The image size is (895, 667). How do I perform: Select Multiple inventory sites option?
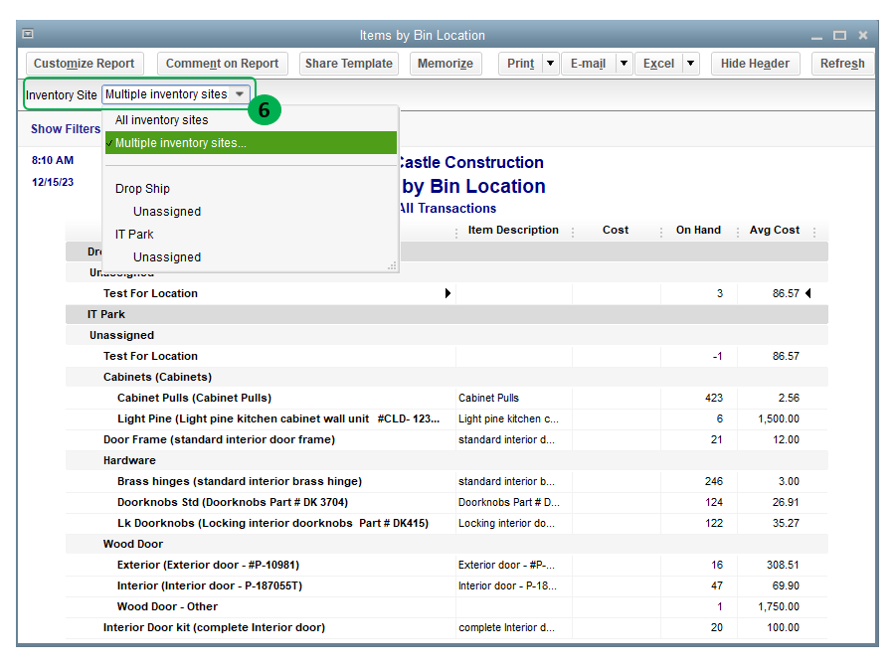181,143
